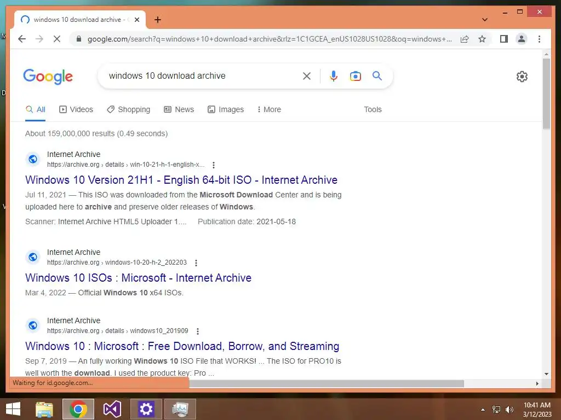Open the monitor app in taskbar
Image resolution: width=561 pixels, height=420 pixels.
tap(180, 409)
